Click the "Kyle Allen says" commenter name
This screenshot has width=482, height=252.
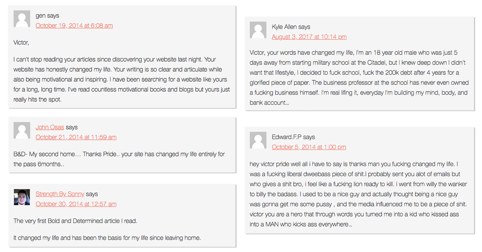(x=291, y=27)
